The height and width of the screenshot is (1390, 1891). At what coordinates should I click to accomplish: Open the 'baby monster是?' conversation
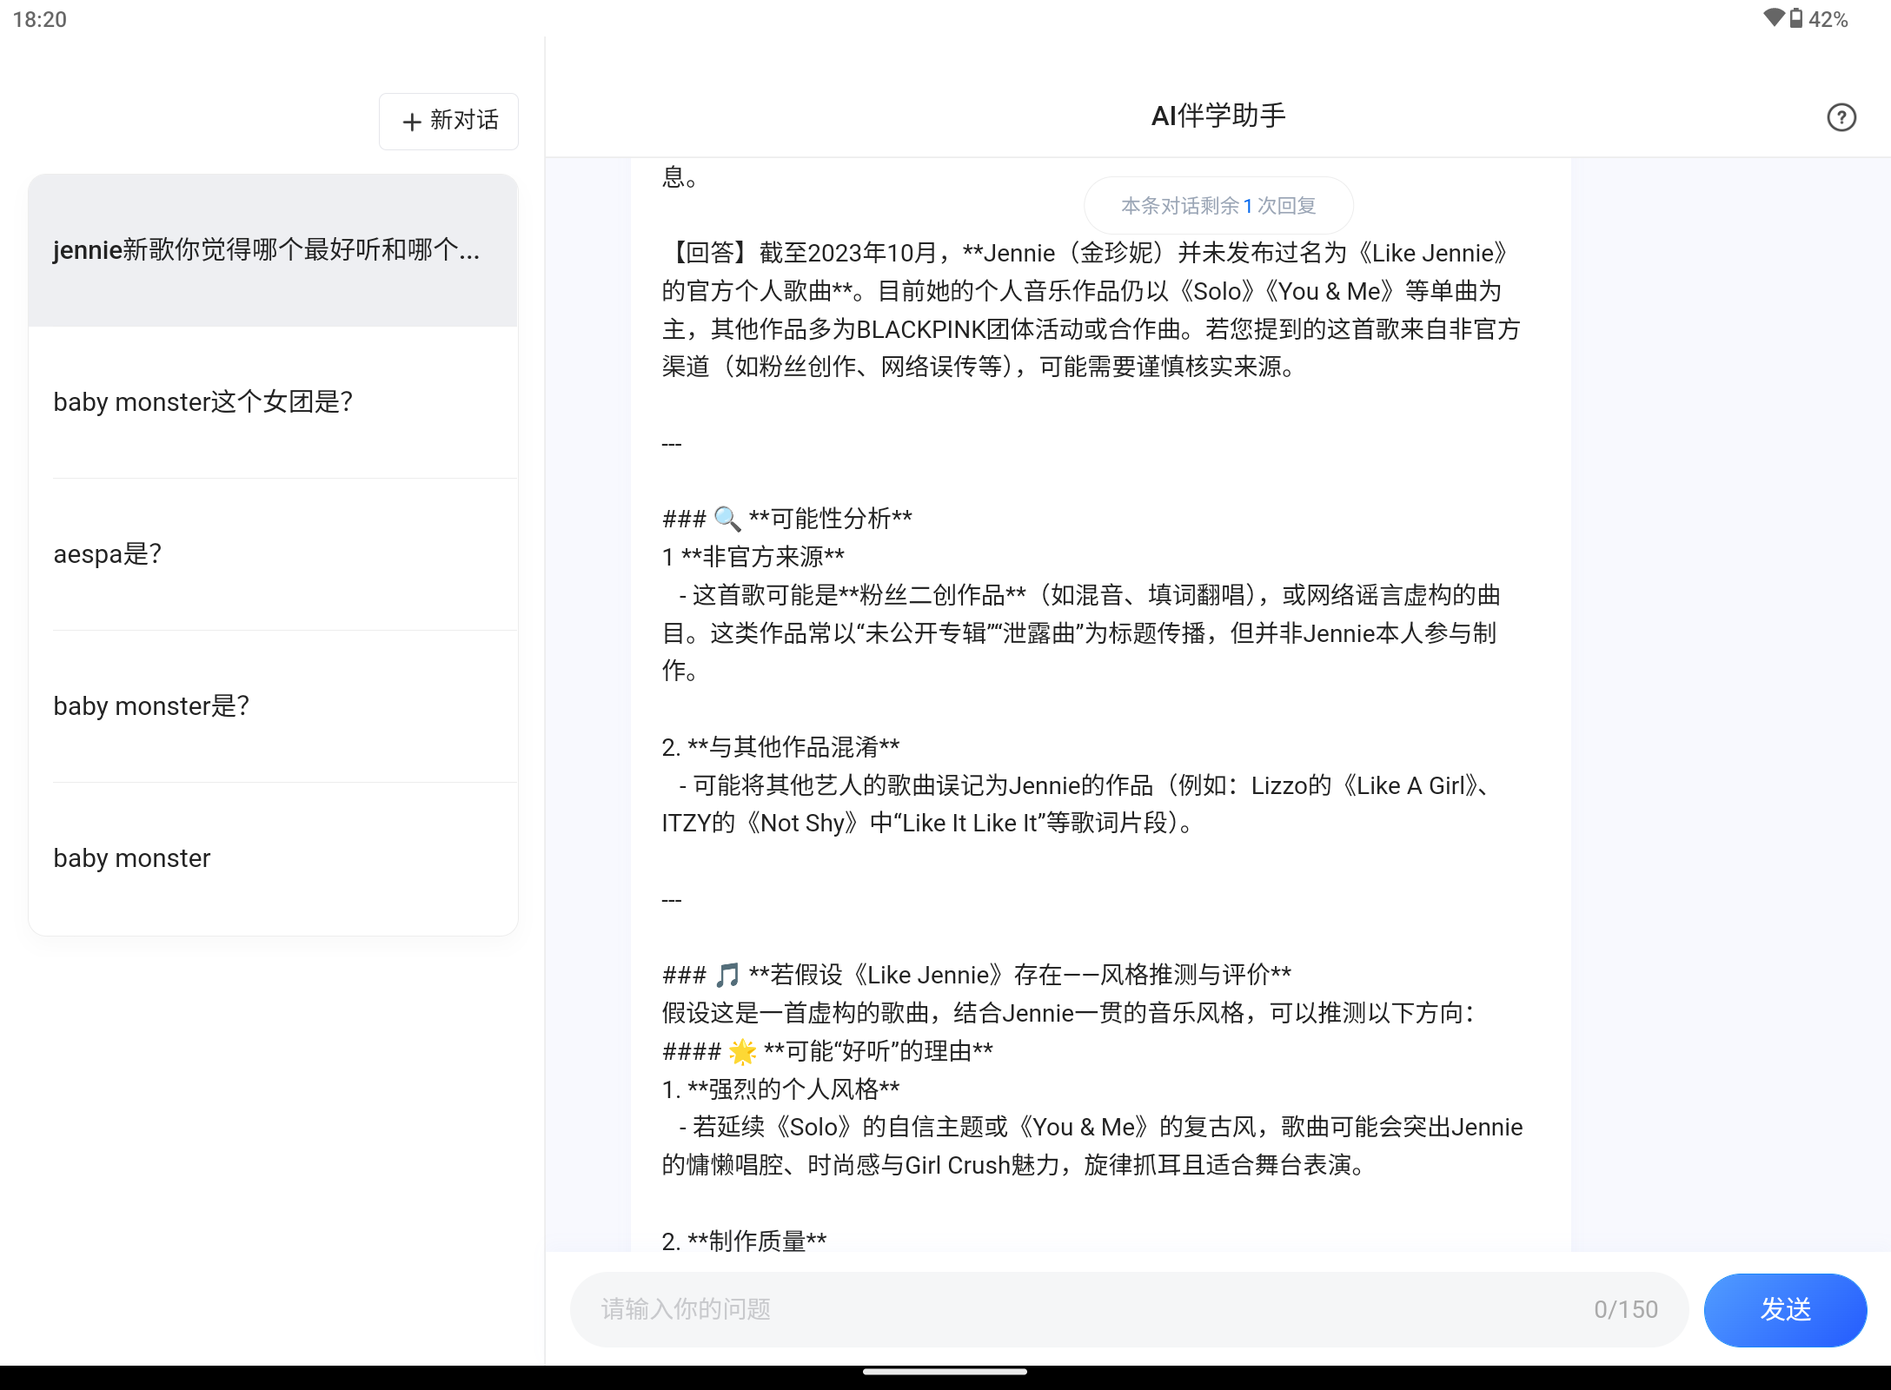click(x=273, y=706)
